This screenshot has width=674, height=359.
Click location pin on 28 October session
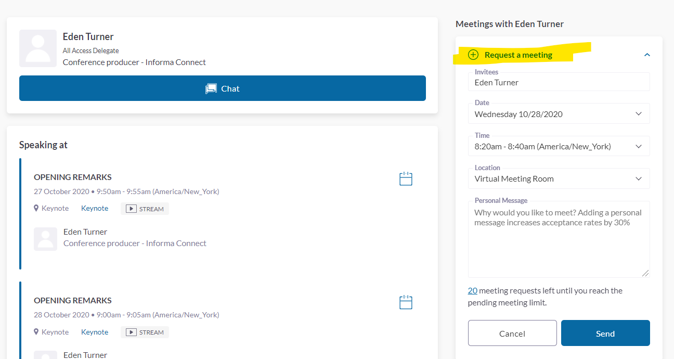pyautogui.click(x=36, y=332)
